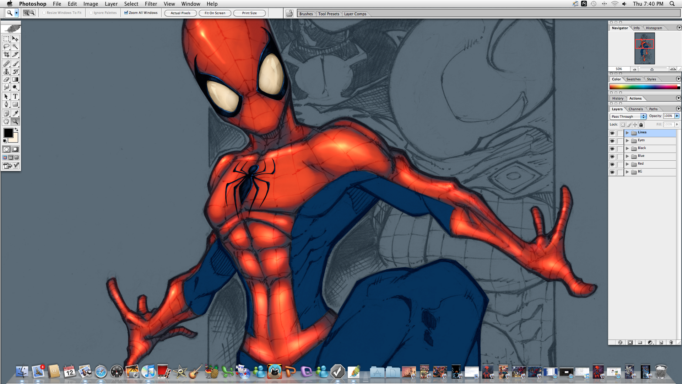Image resolution: width=682 pixels, height=384 pixels.
Task: Select the Brush tool
Action: pos(15,64)
